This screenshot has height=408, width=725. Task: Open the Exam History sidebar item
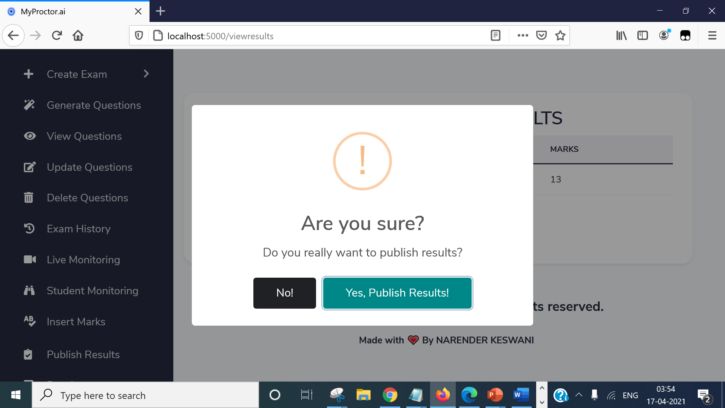(x=79, y=229)
